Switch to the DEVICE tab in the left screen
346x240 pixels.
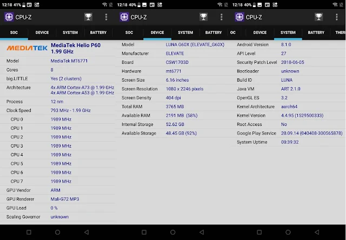coord(42,32)
